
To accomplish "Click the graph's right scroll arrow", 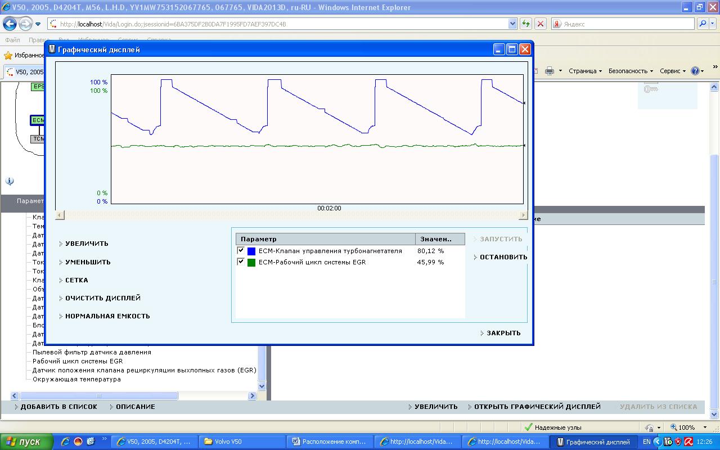I will click(523, 215).
